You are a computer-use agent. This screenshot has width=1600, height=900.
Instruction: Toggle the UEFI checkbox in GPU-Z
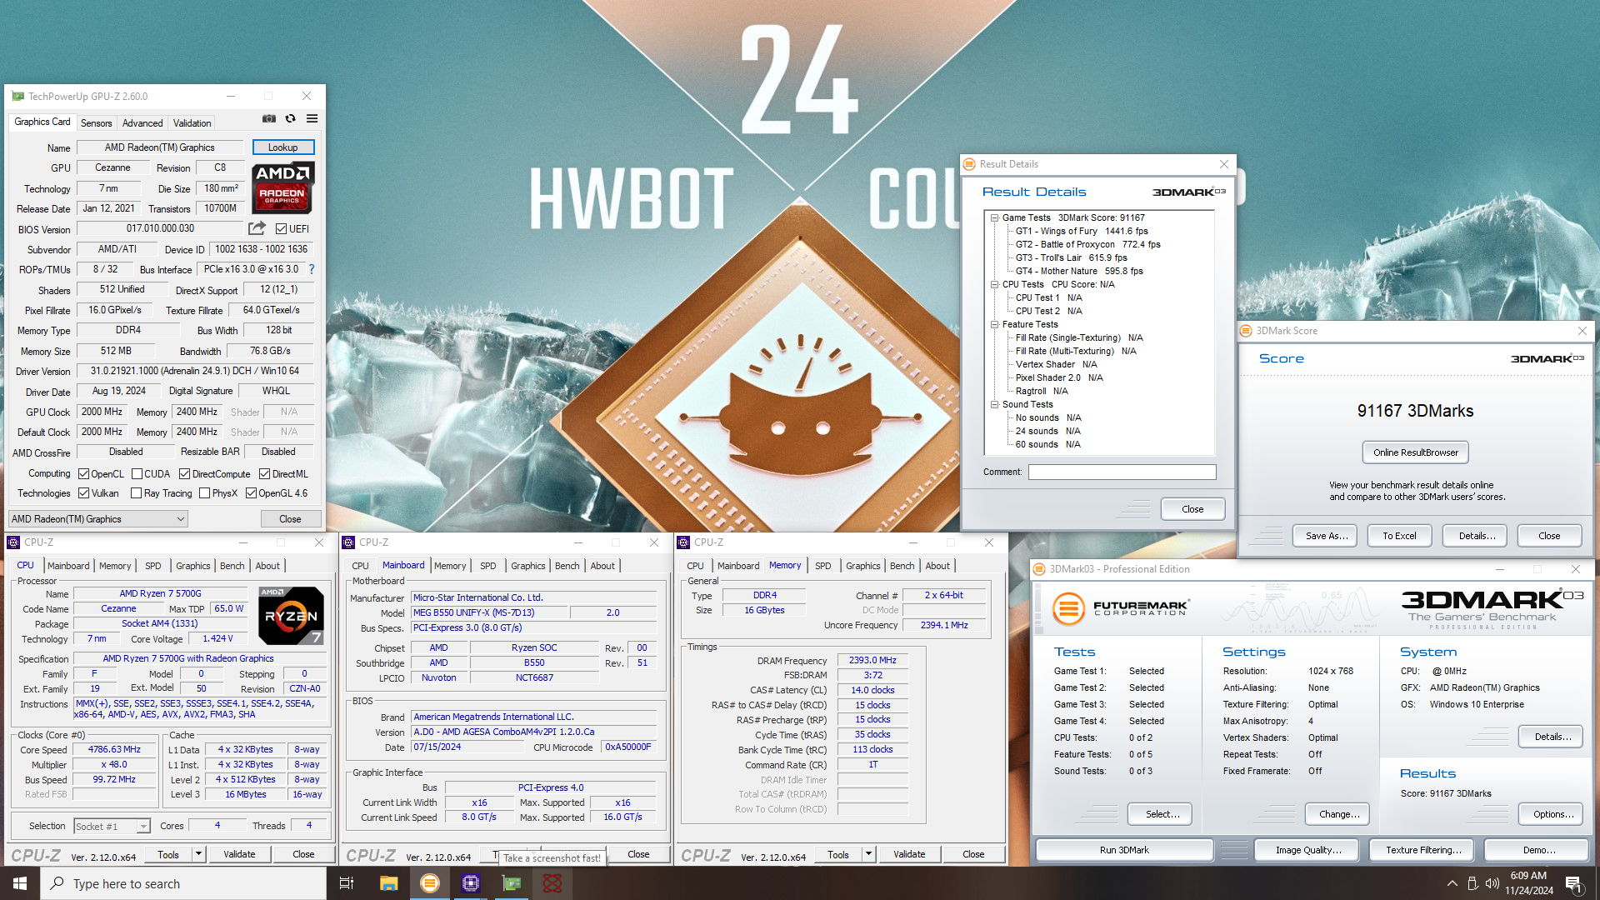282,229
